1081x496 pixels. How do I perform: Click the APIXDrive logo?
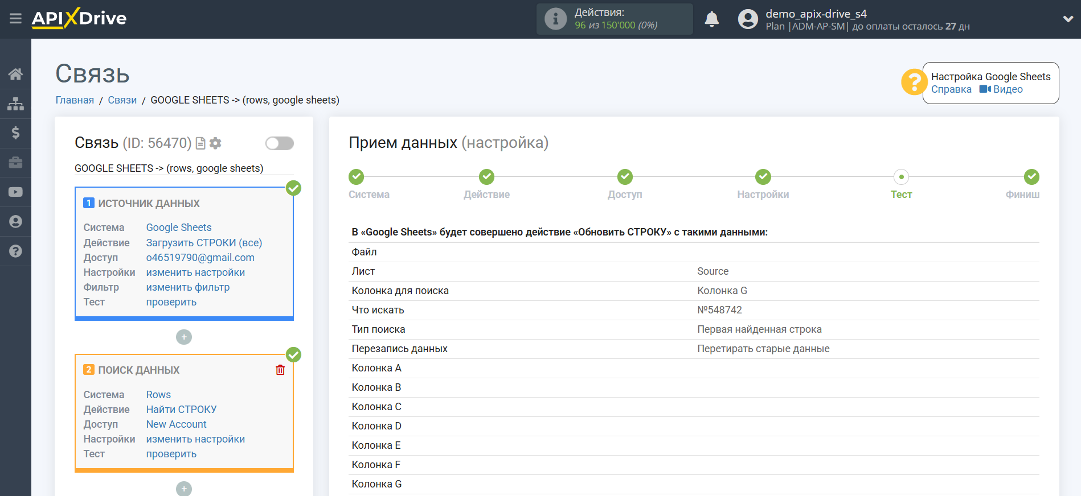pyautogui.click(x=79, y=19)
